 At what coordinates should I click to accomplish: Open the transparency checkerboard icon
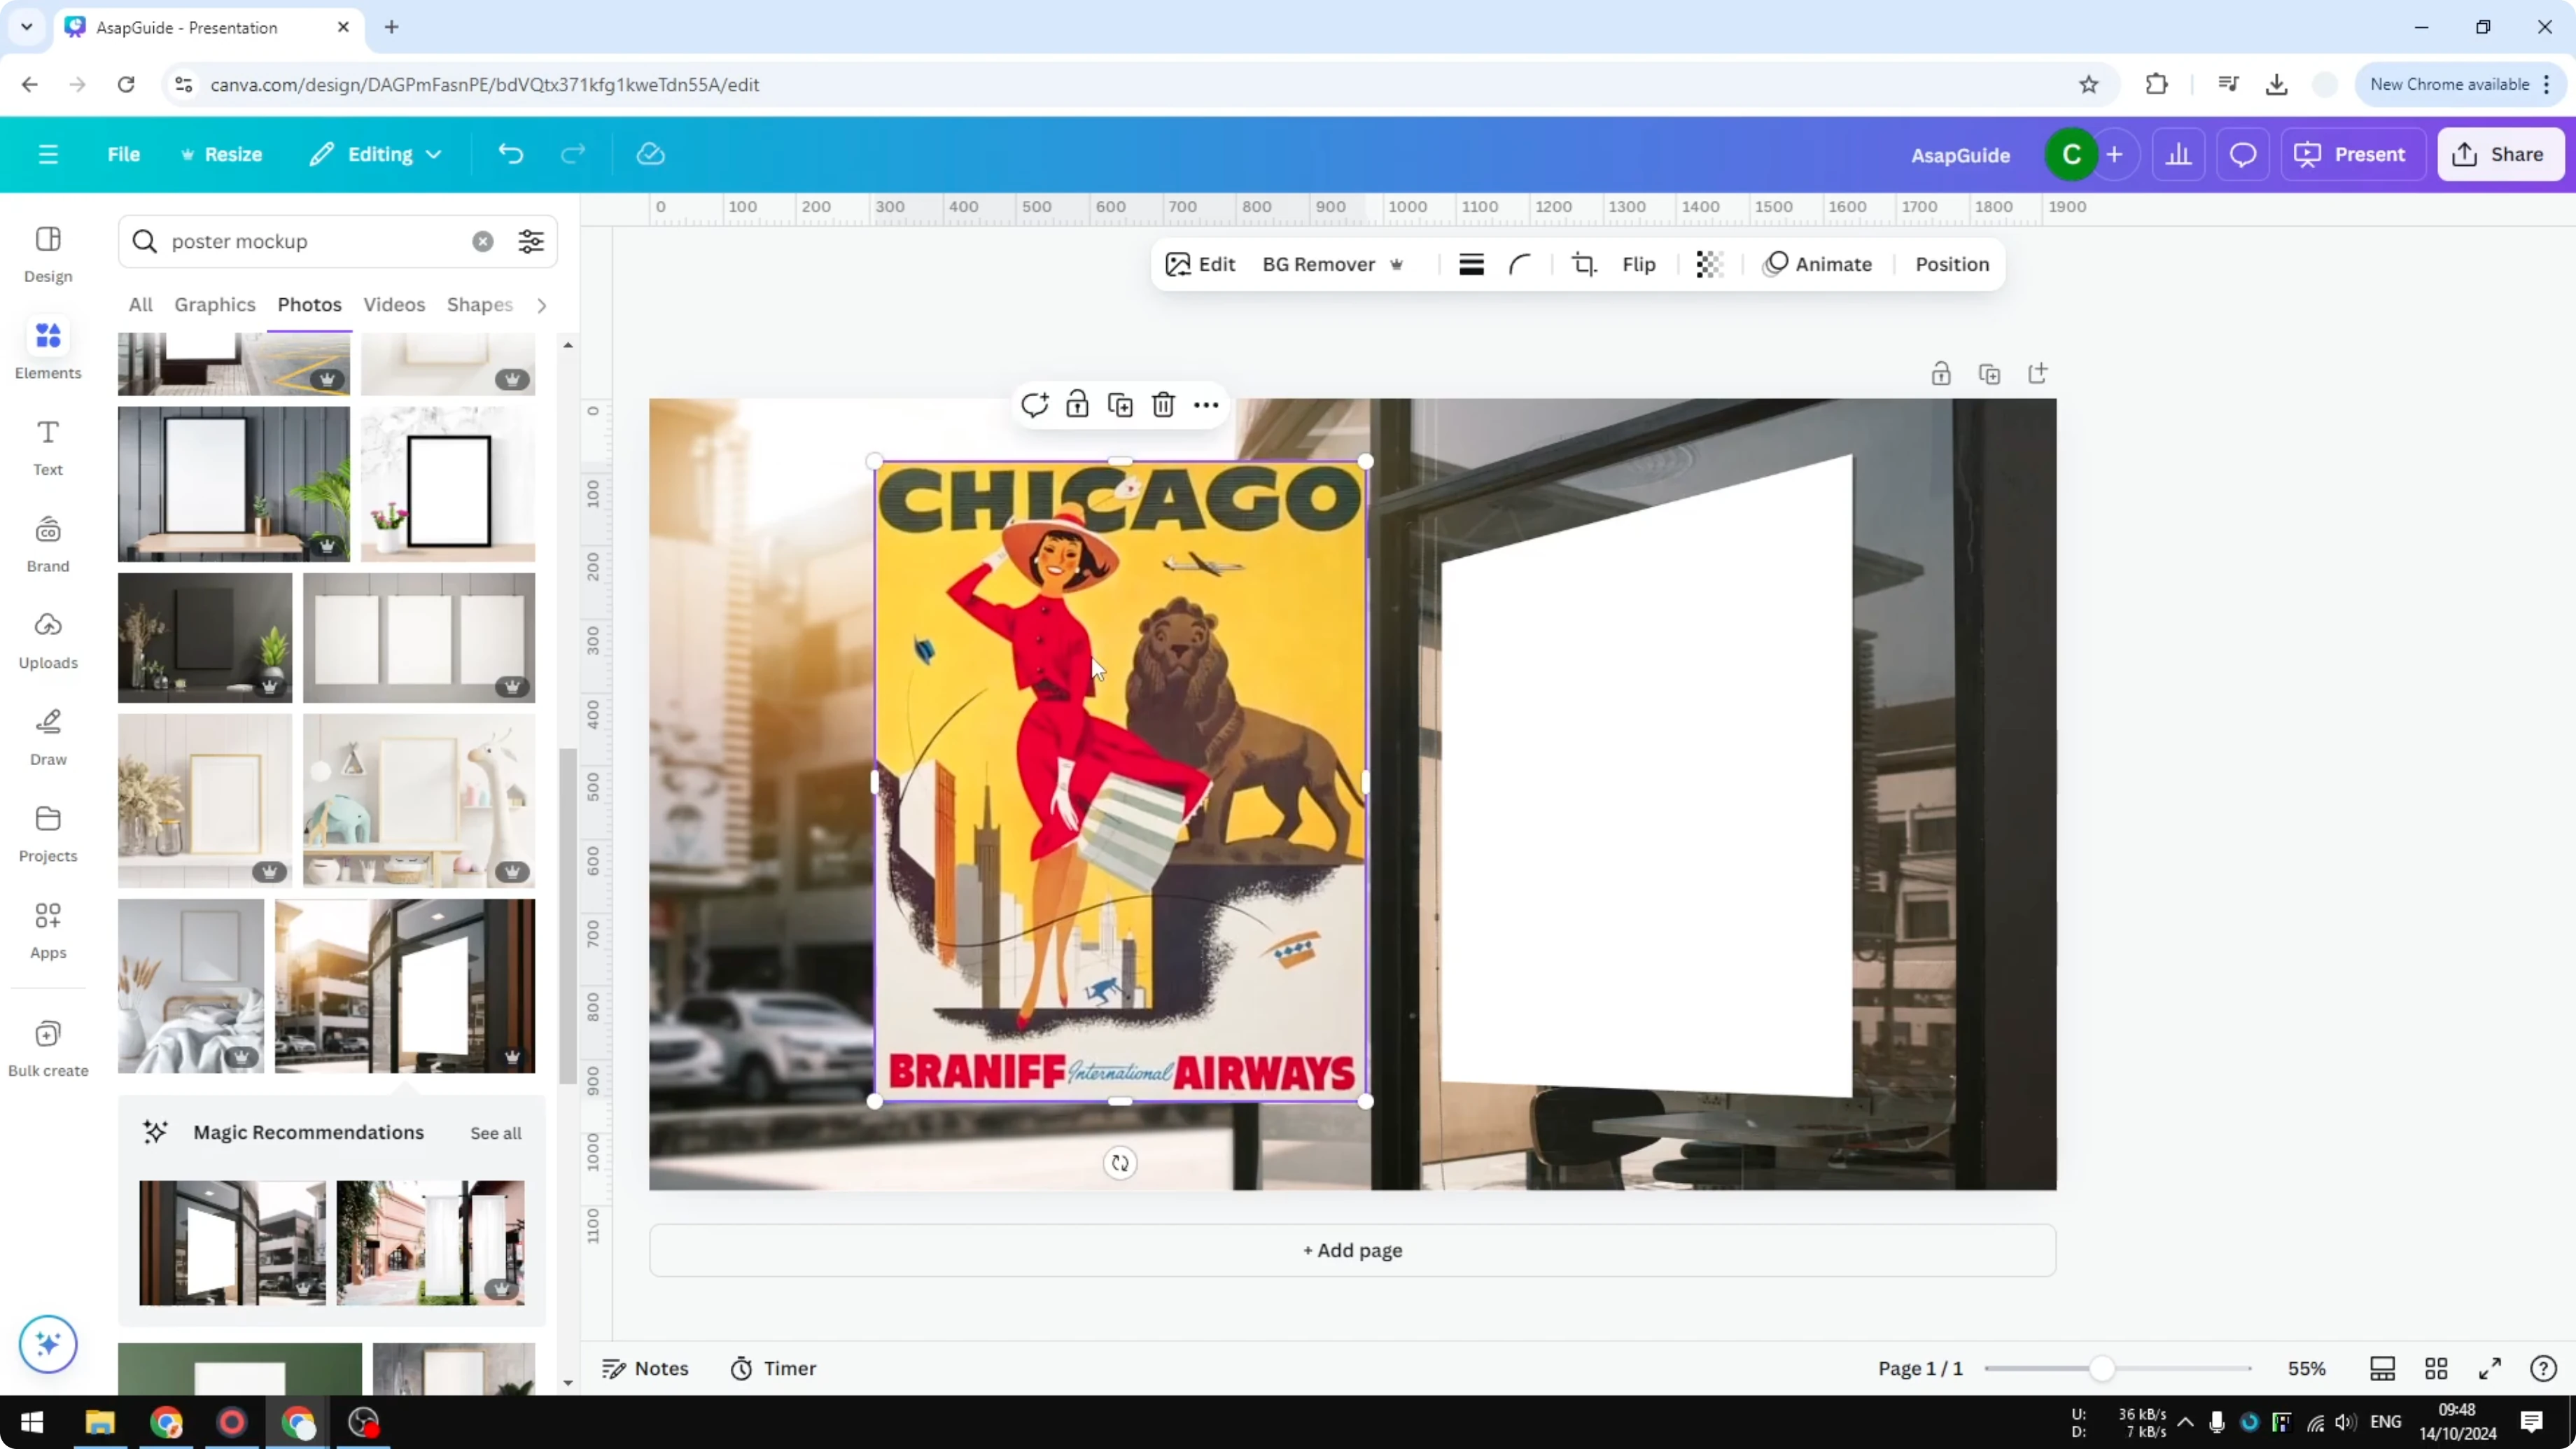(x=1709, y=264)
